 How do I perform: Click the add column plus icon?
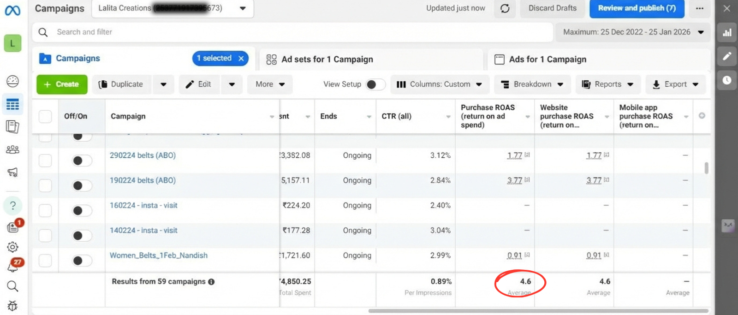pyautogui.click(x=702, y=116)
